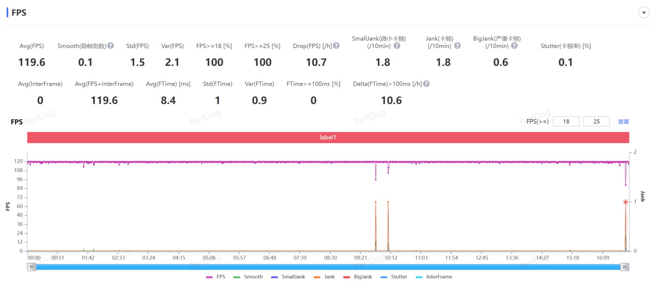
Task: Toggle Smooth series in chart legend
Action: pyautogui.click(x=248, y=277)
